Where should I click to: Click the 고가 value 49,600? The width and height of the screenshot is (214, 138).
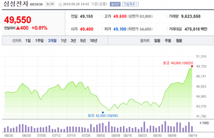tap(120, 16)
